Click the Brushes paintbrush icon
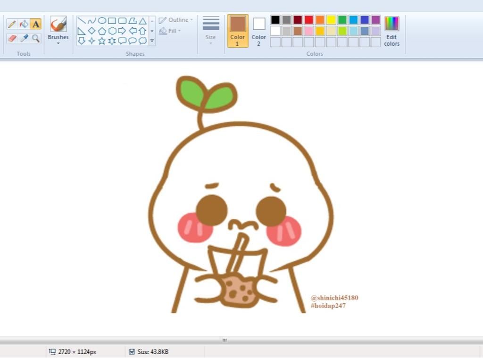The image size is (483, 358). (58, 24)
